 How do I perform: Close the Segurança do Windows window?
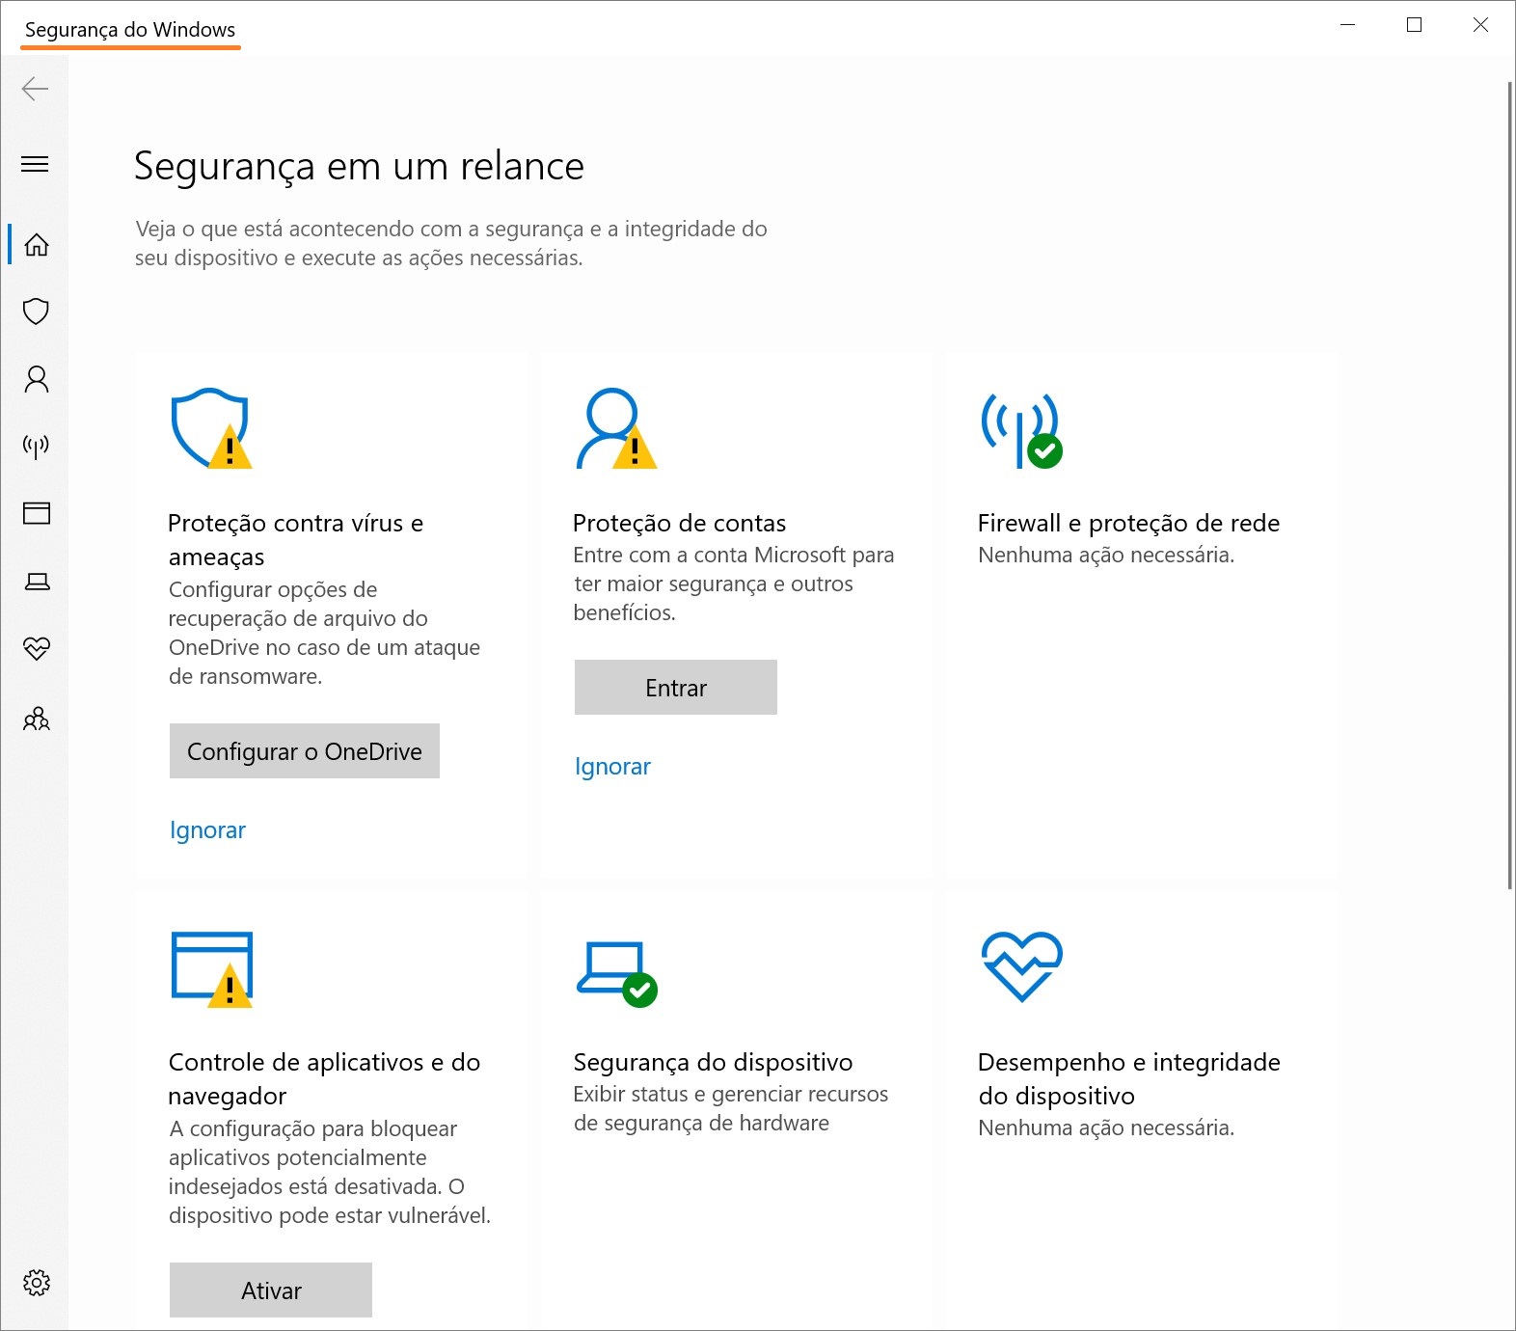coord(1480,25)
